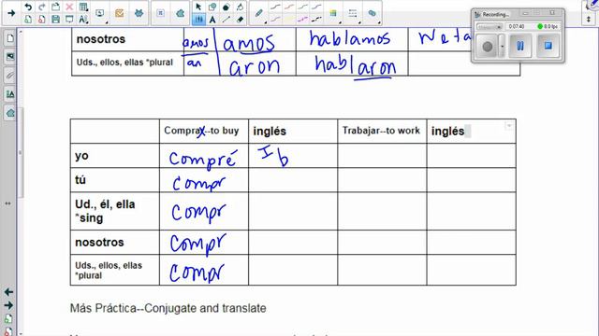
Task: Open the Page Sorter sidebar tab
Action: (x=10, y=38)
